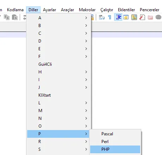
Task: Open the Ayarlar menu
Action: coord(49,10)
